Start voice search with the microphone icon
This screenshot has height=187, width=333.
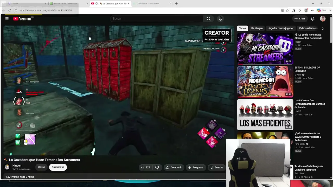coord(220,19)
